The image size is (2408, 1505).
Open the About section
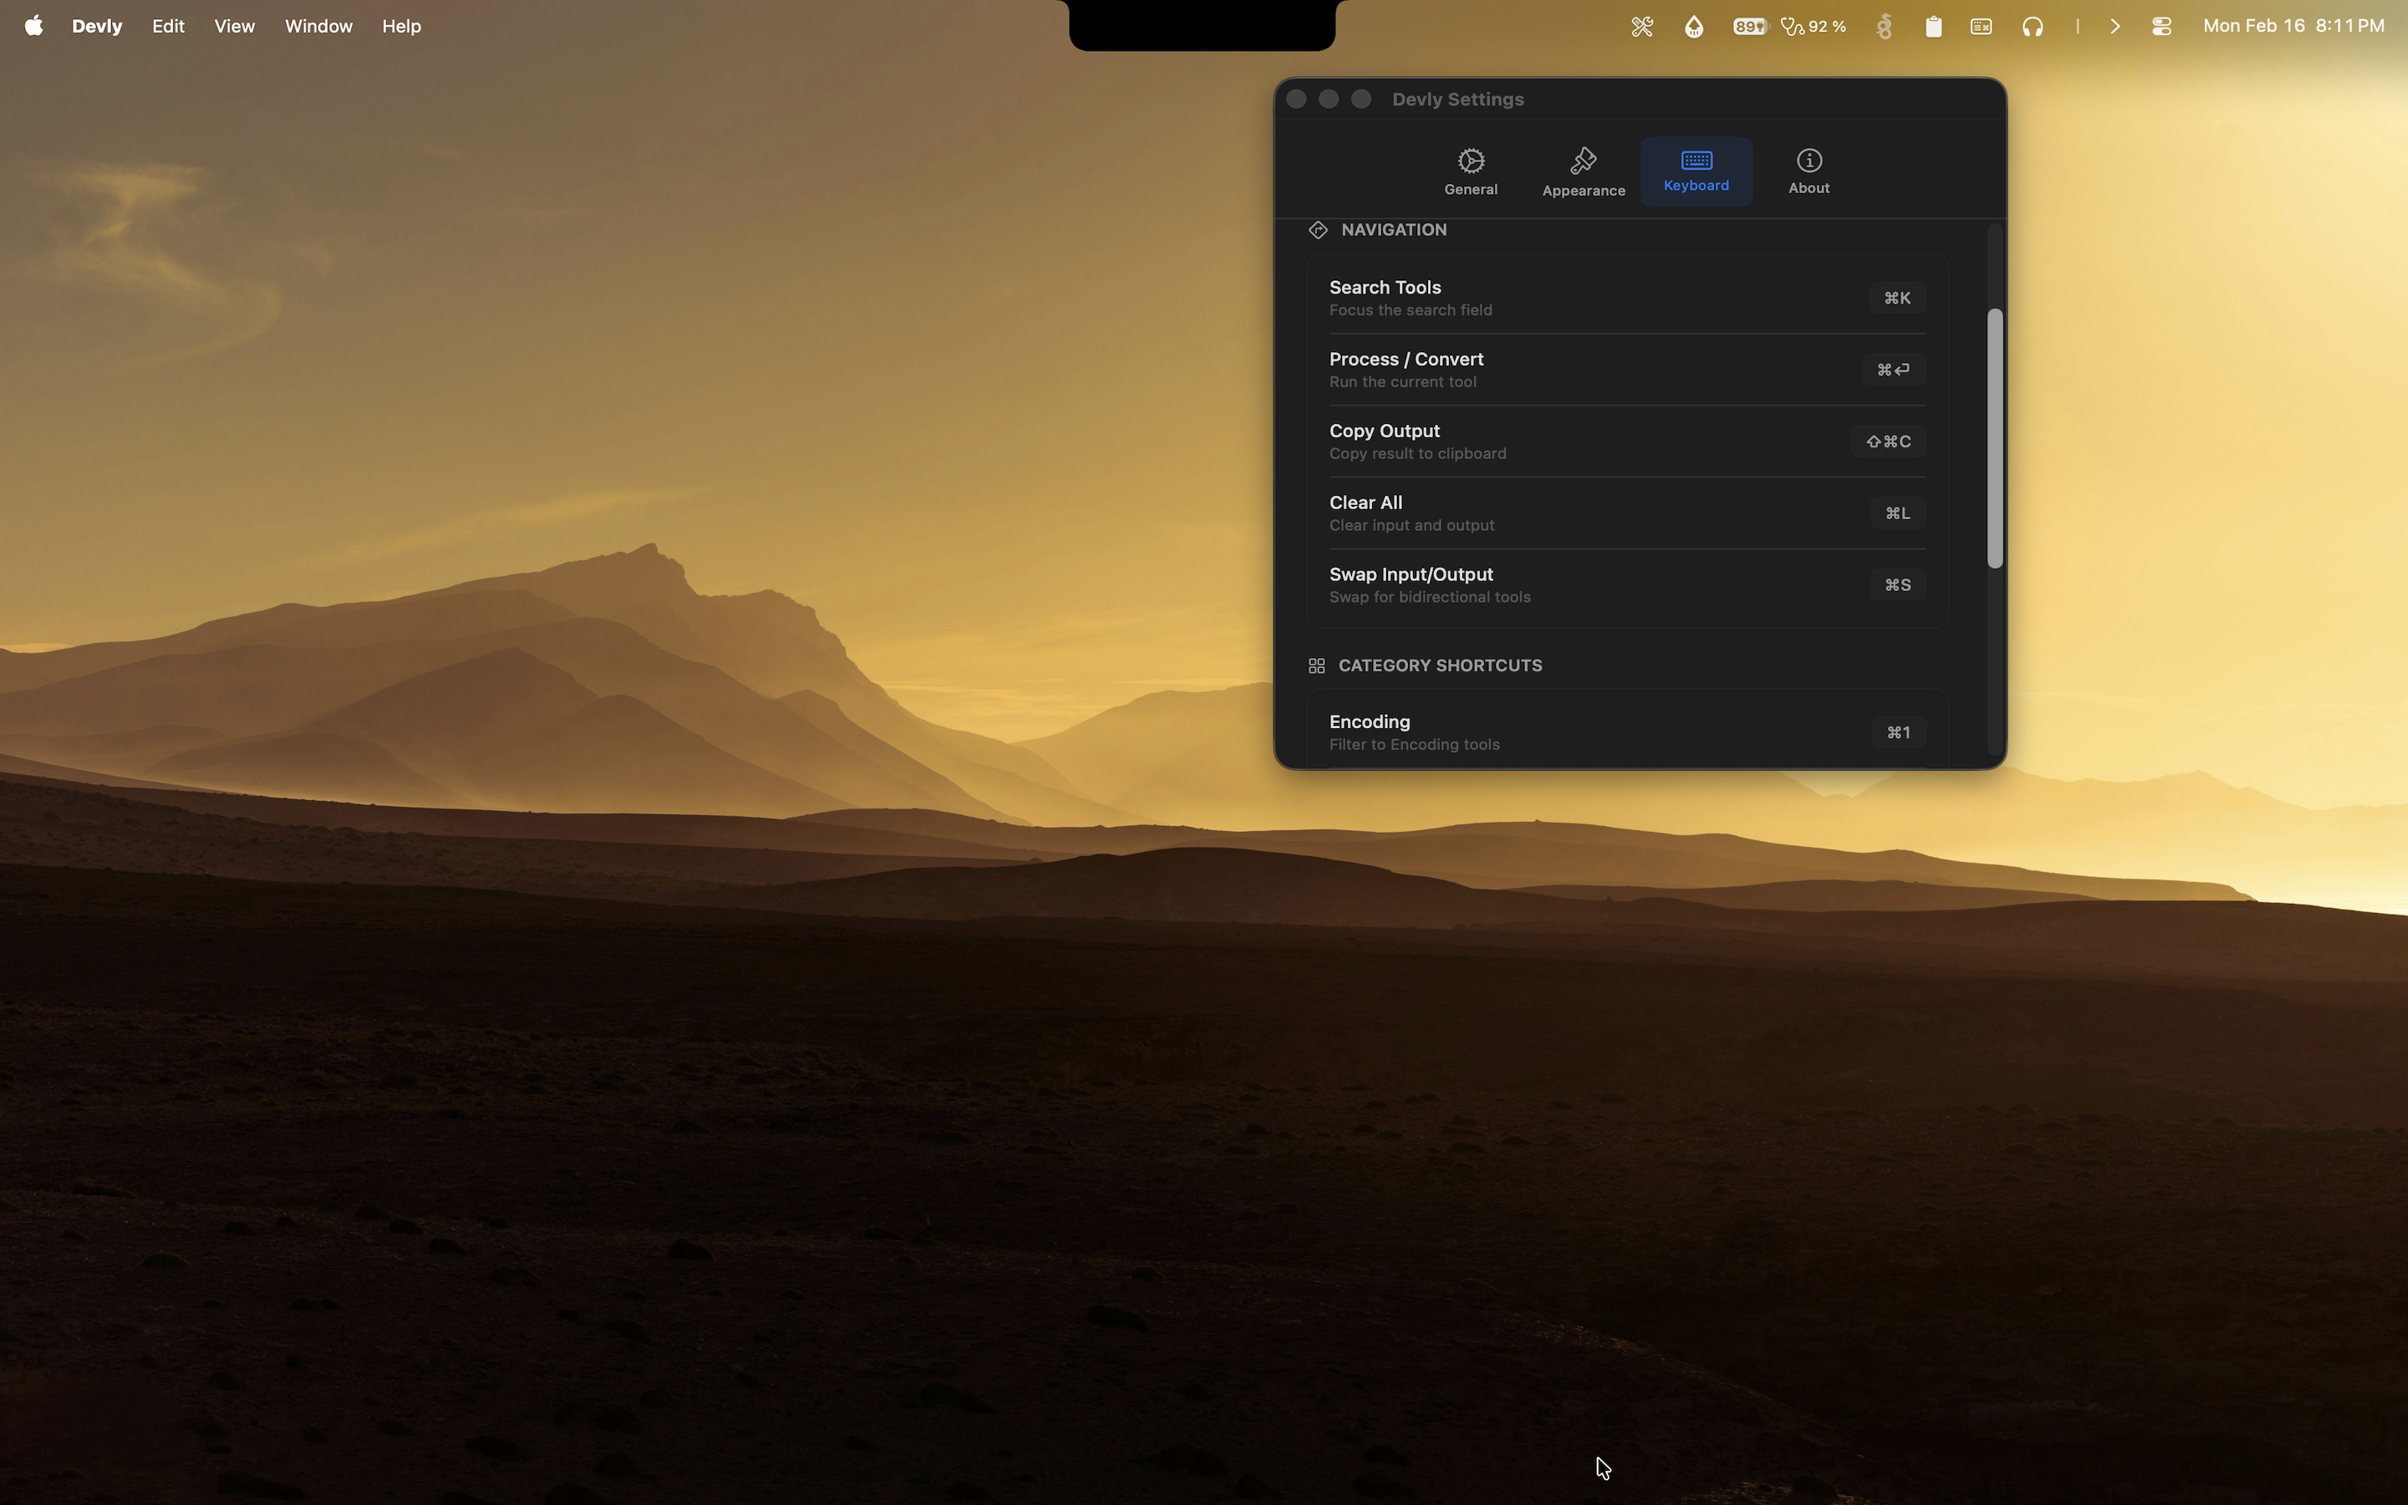point(1808,171)
